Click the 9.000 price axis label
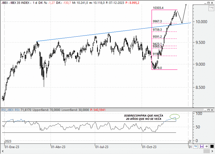This screenshot has width=215, height=154. pyautogui.click(x=200, y=64)
